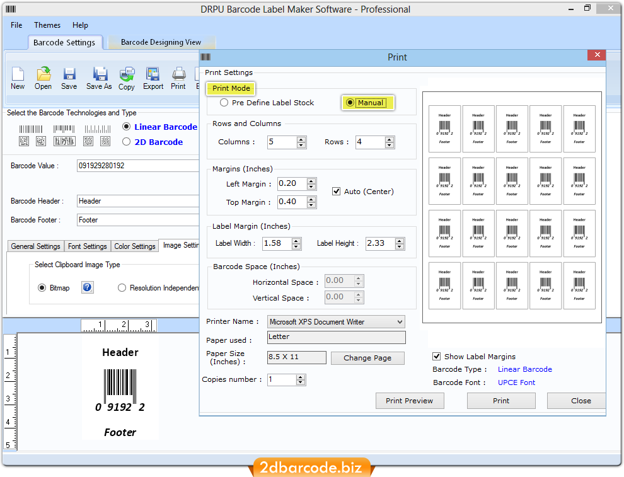The height and width of the screenshot is (477, 624).
Task: Select the Bitmap clipboard image type
Action: coord(42,287)
